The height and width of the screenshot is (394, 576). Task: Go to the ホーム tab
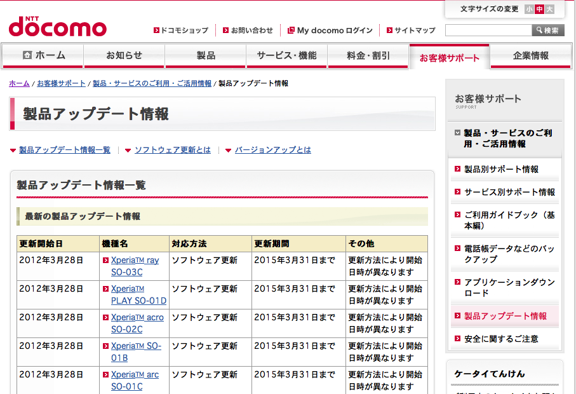[x=43, y=56]
